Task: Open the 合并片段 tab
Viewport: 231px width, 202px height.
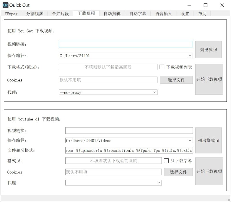Action: pyautogui.click(x=60, y=14)
